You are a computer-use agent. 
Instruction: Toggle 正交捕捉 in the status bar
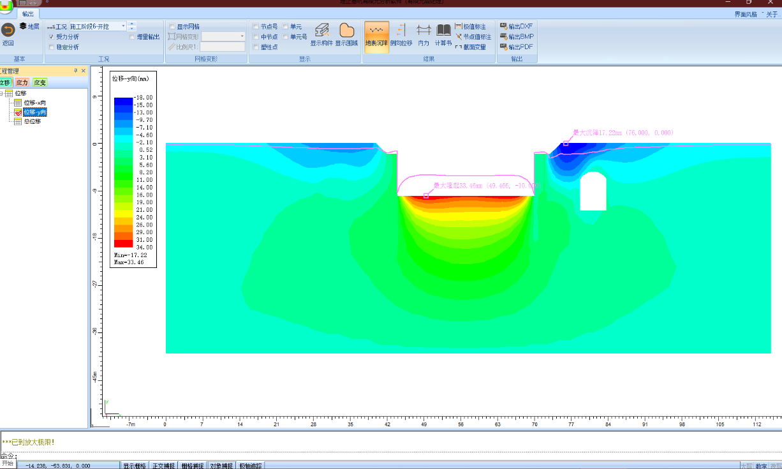pos(164,465)
